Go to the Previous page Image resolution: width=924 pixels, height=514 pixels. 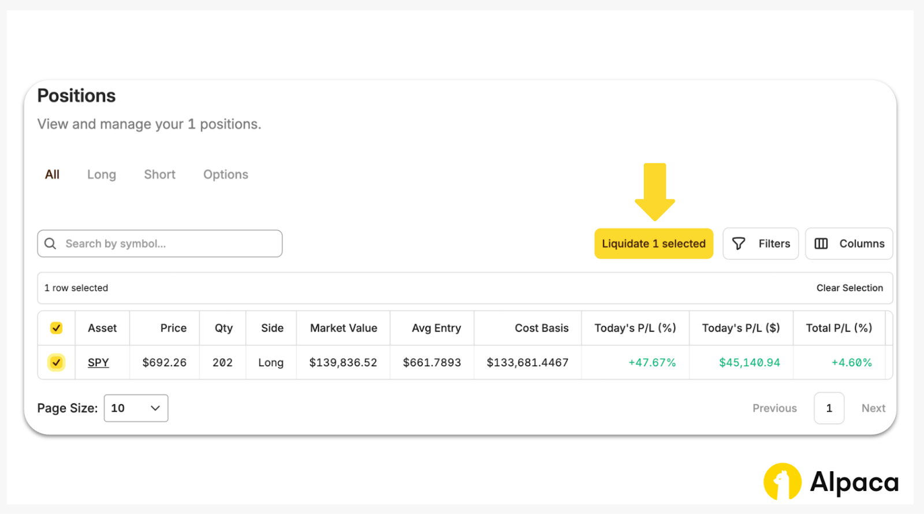pyautogui.click(x=774, y=408)
